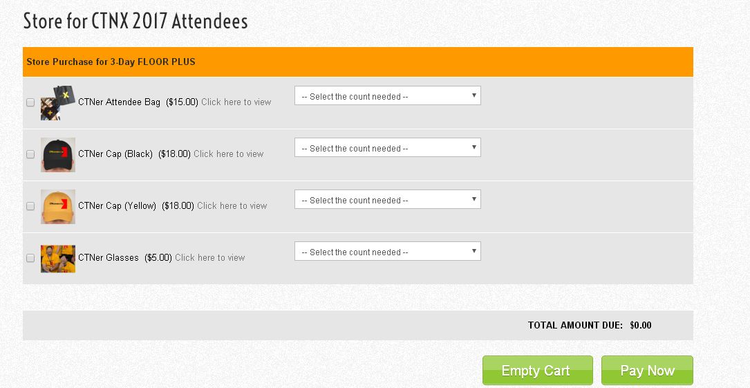
Task: Click the yellow CTNer Cap product image
Action: coord(58,206)
